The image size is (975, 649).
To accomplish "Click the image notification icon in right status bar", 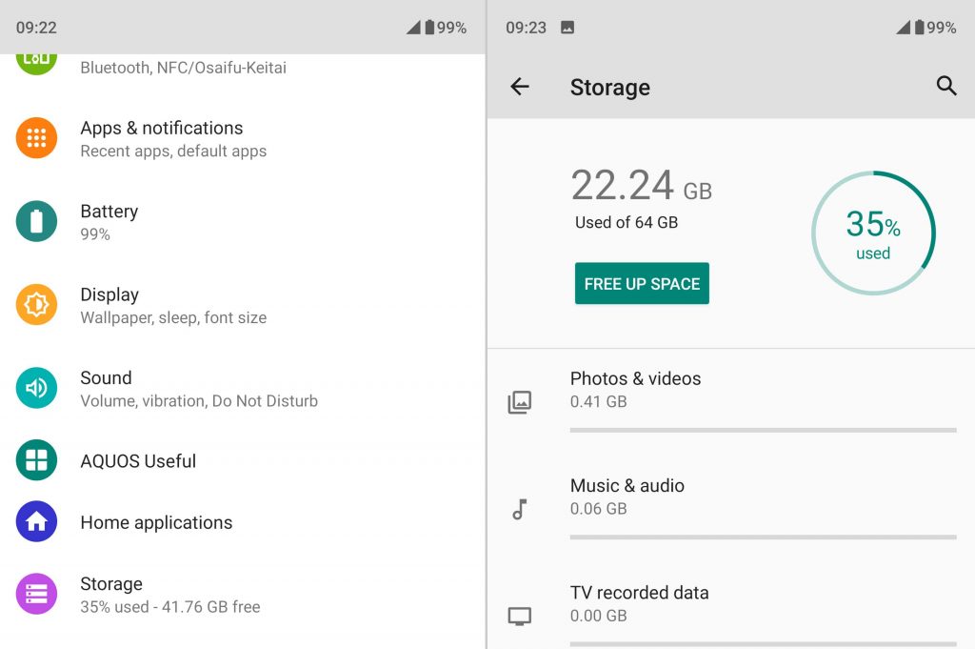I will [x=567, y=28].
